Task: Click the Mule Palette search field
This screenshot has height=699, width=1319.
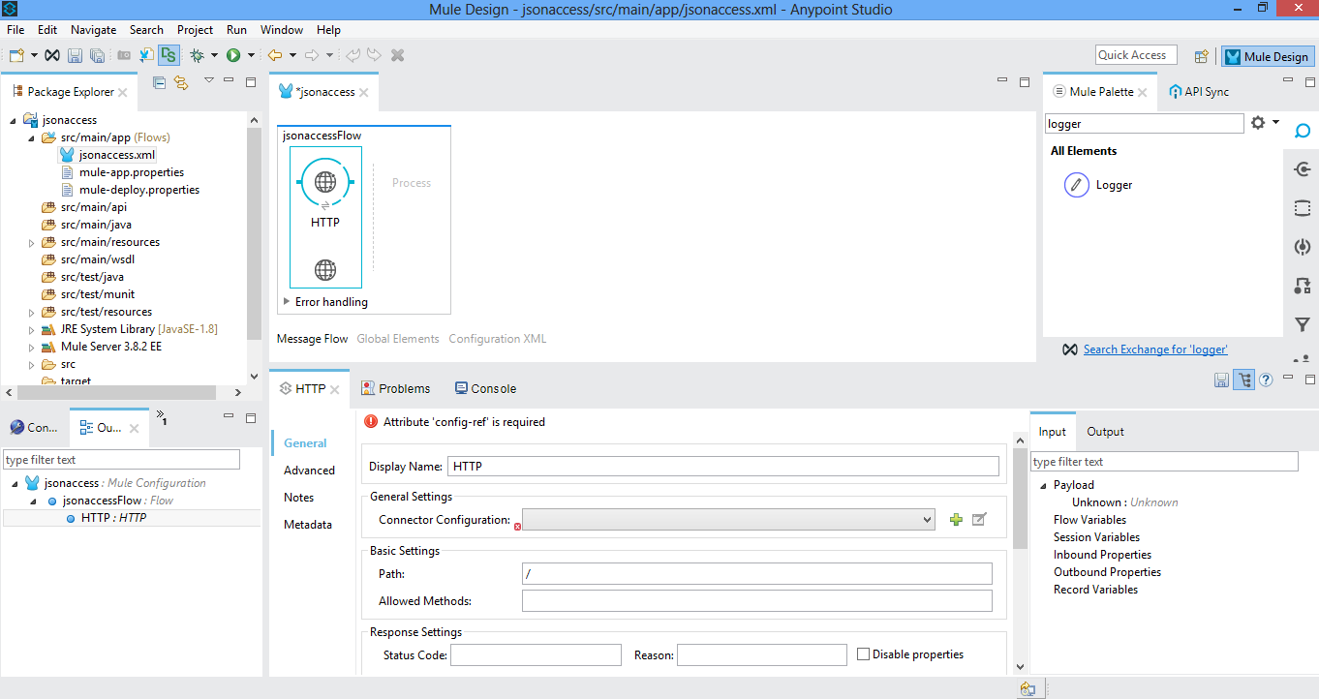Action: pos(1144,124)
